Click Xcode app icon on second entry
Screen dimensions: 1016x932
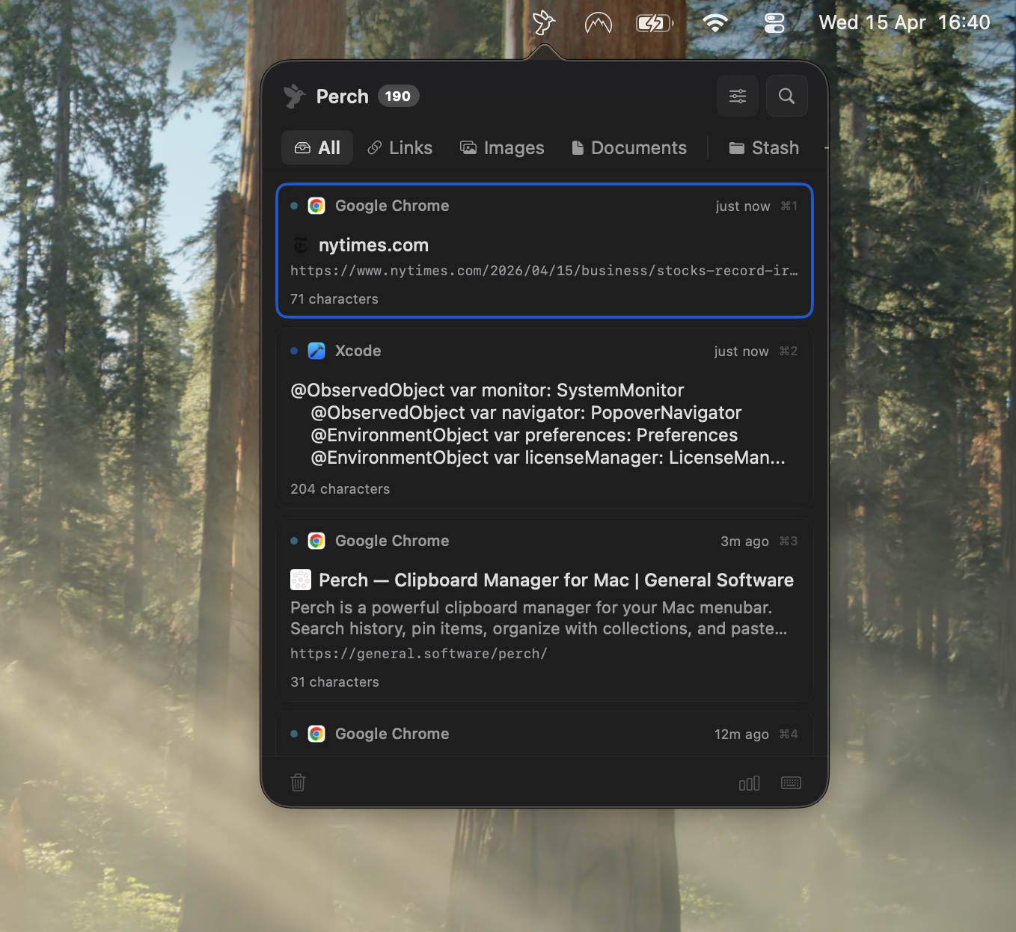(x=316, y=351)
